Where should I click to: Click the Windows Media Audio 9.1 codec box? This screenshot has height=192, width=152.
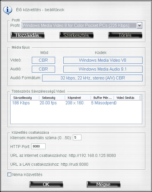103,69
